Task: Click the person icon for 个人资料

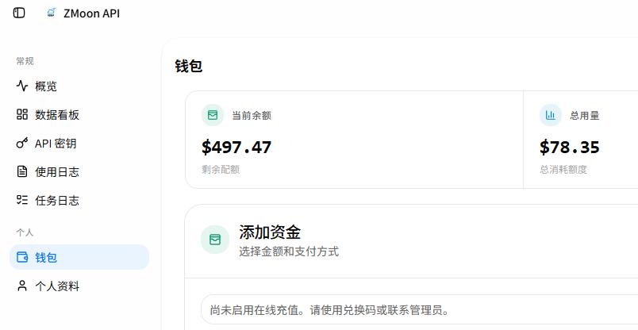Action: 22,286
